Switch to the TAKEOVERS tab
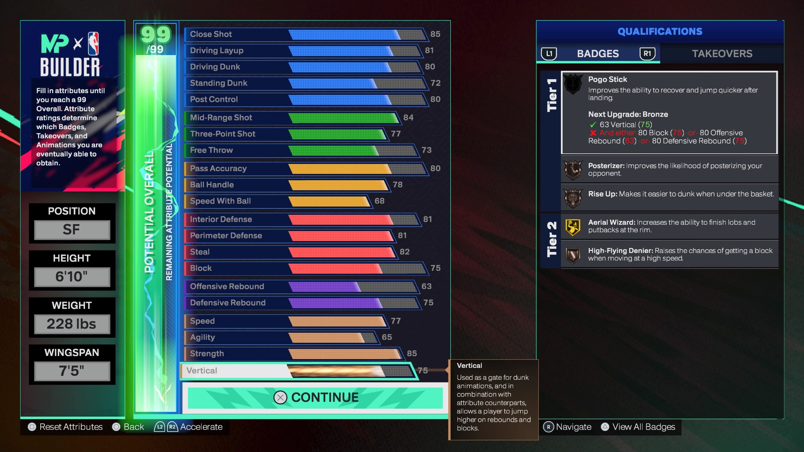 click(x=722, y=54)
